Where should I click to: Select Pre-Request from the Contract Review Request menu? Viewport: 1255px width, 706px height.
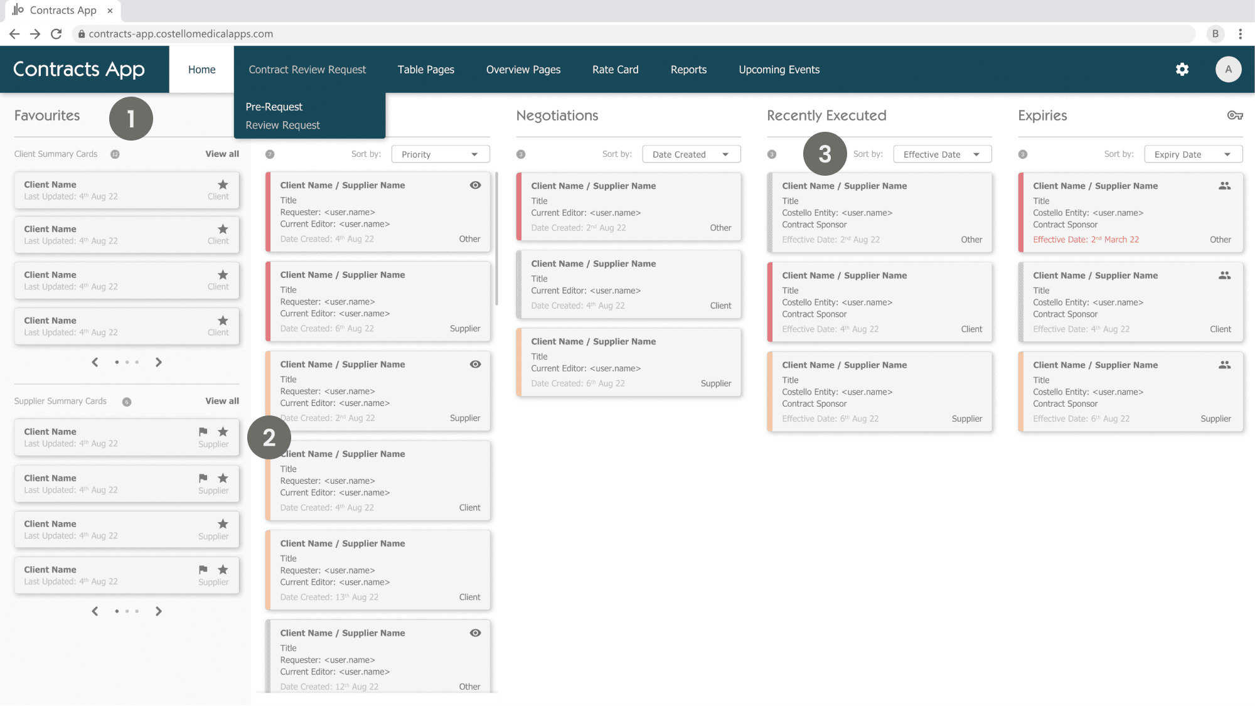coord(274,107)
